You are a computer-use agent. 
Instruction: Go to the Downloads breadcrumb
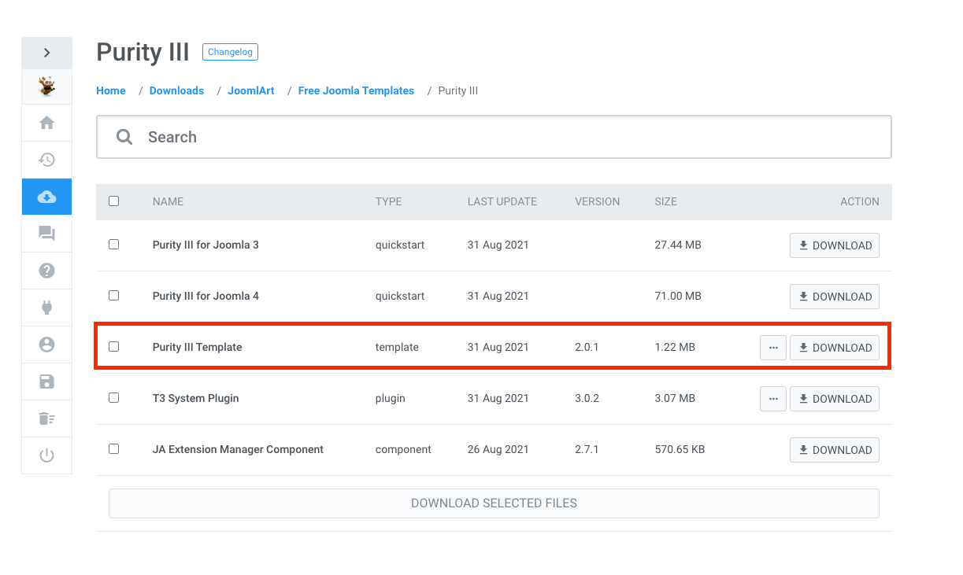click(176, 90)
